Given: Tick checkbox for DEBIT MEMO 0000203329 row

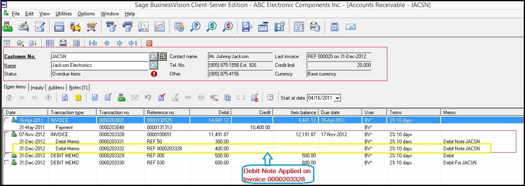Looking at the screenshot, I should click(7, 155).
